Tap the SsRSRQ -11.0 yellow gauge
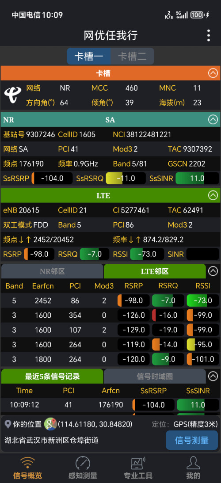221x483 pixels. (x=126, y=178)
